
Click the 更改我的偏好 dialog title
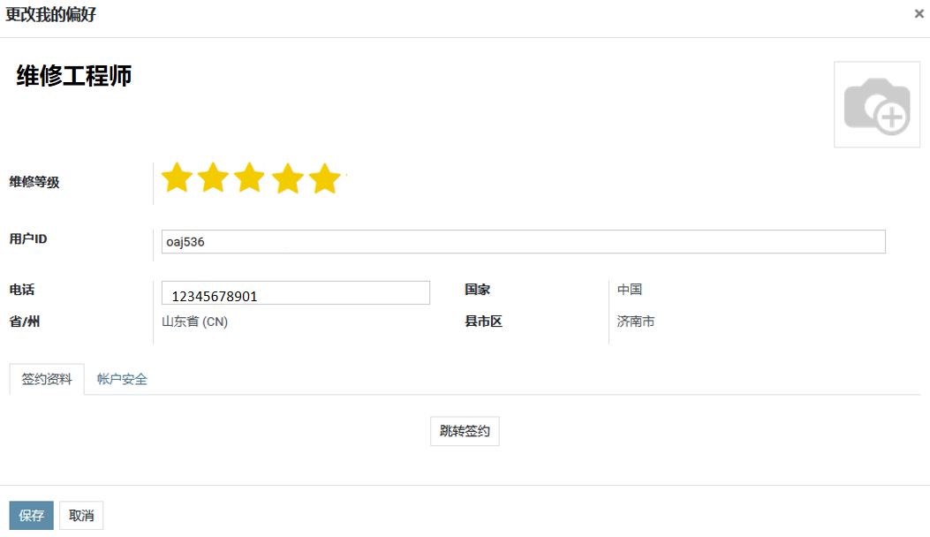click(x=51, y=15)
